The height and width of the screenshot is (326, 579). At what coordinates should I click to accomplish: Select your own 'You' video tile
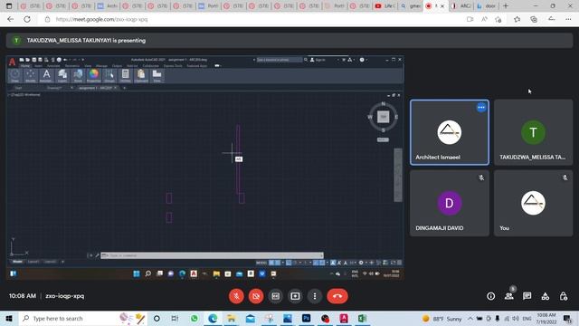(533, 203)
